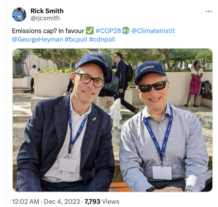Click the water fountain in the photo
Viewport: 218px width, 207px height.
tap(116, 113)
